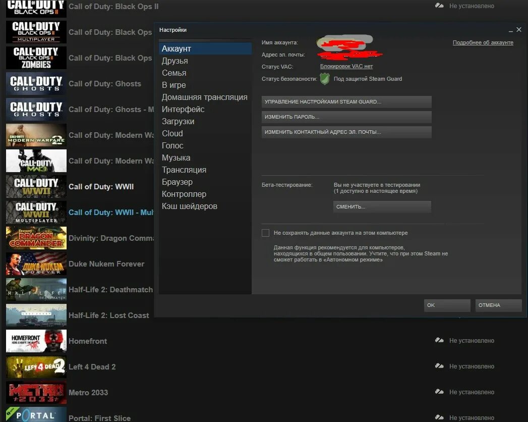Select Half-Life 2: Lost Coast title
This screenshot has width=528, height=422.
109,315
